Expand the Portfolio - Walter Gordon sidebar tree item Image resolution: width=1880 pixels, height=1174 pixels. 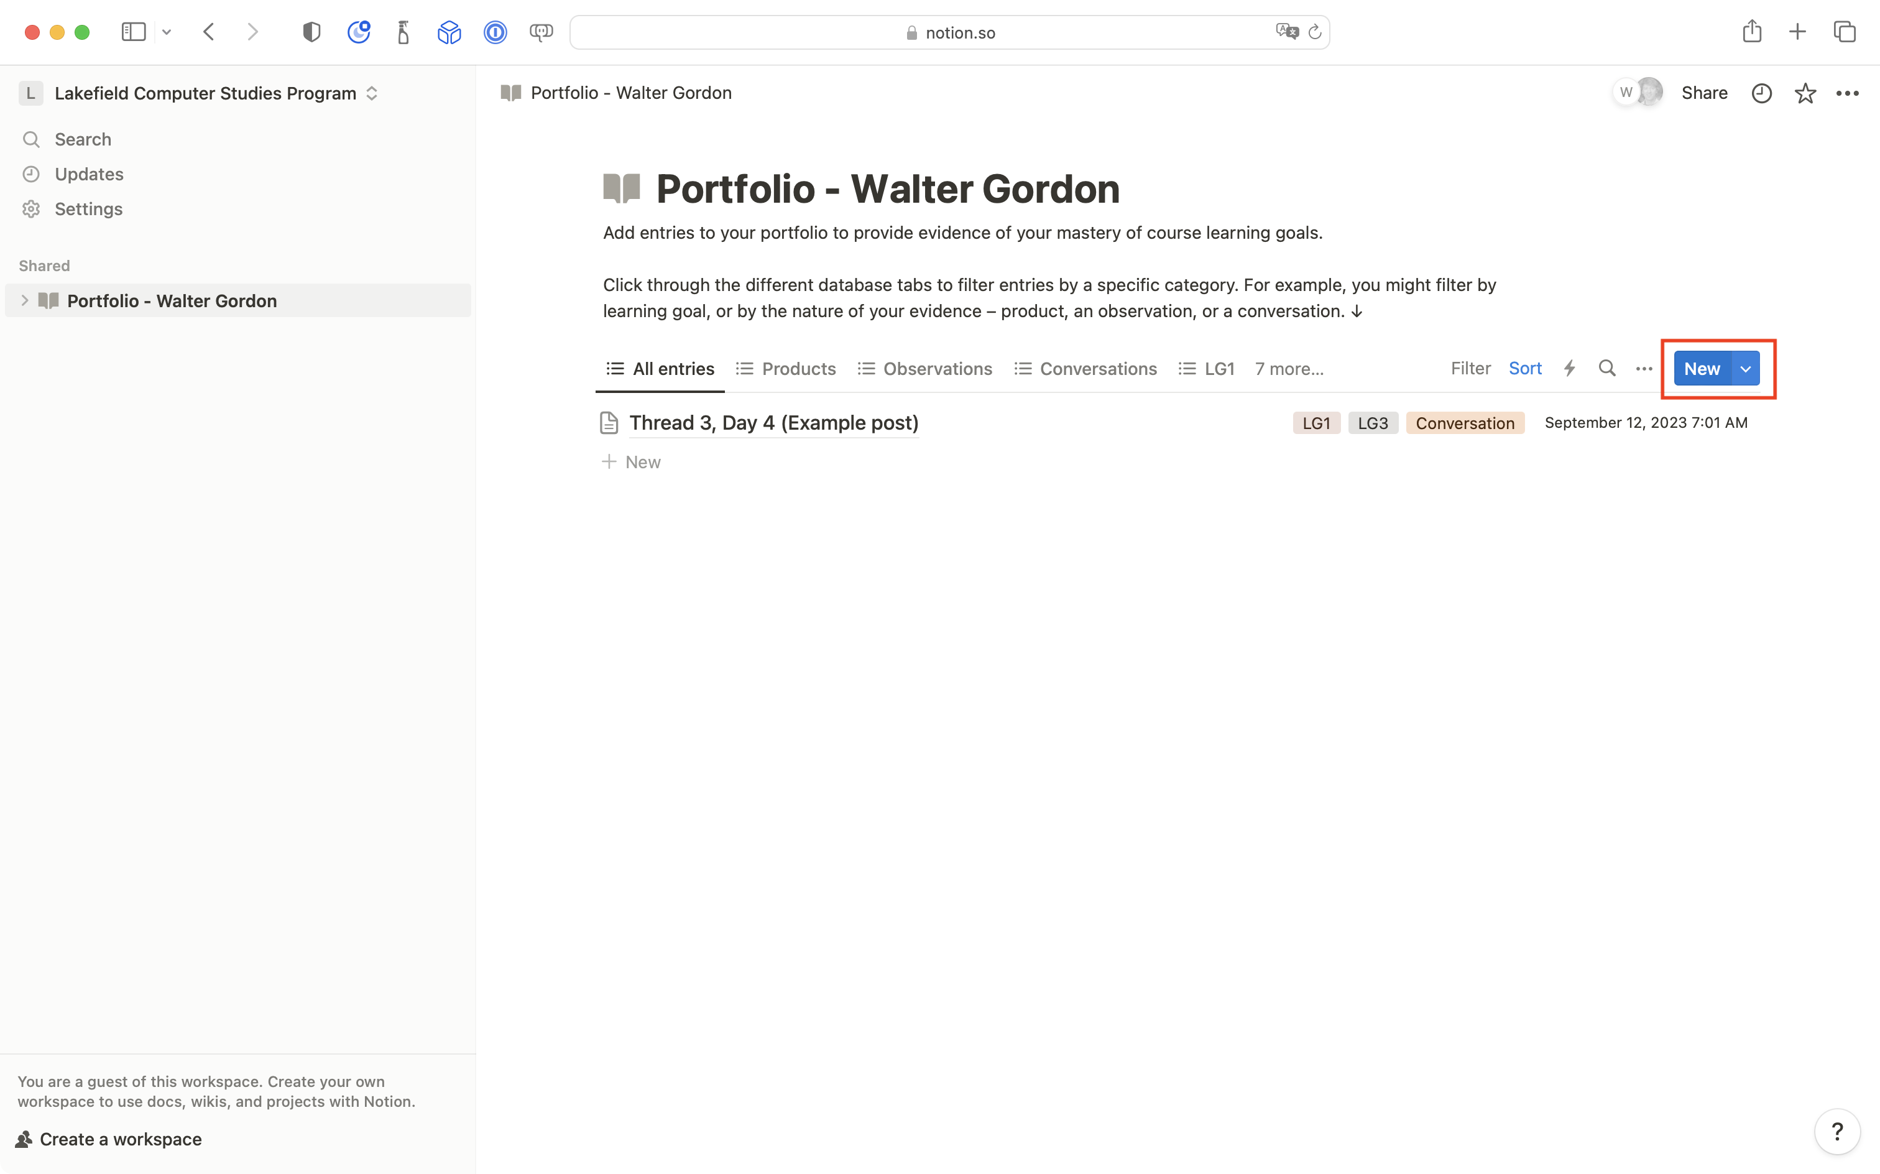[x=25, y=300]
